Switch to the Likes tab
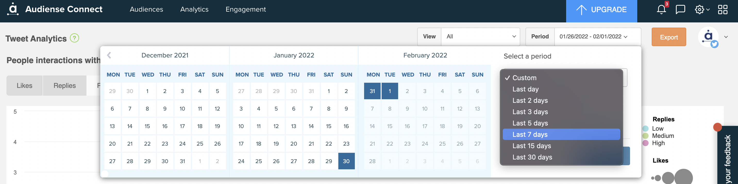 point(24,85)
